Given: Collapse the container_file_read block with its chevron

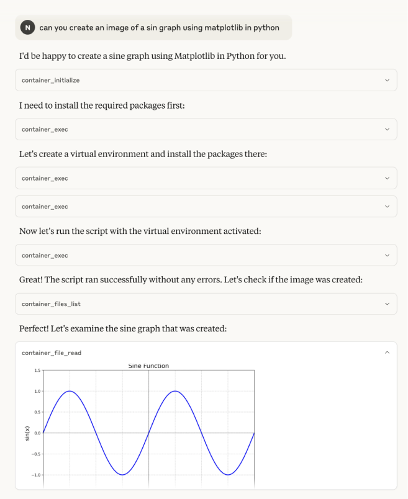Looking at the screenshot, I should point(387,353).
